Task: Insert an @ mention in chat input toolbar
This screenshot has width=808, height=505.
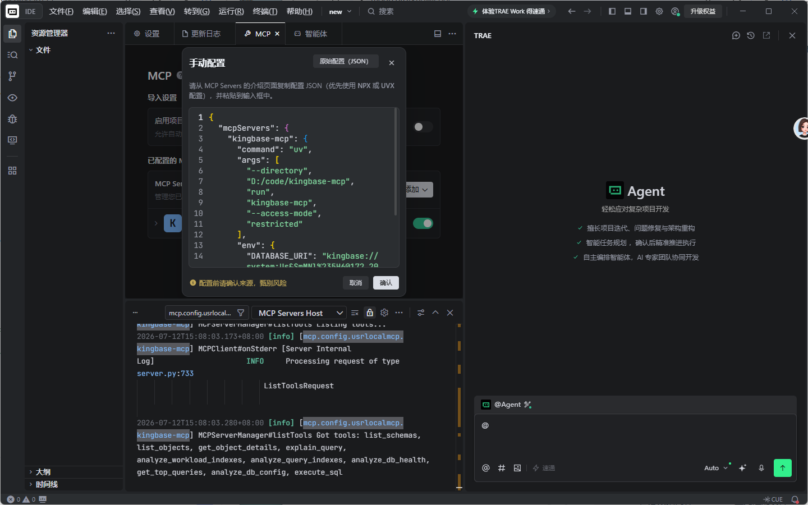Action: pos(486,468)
